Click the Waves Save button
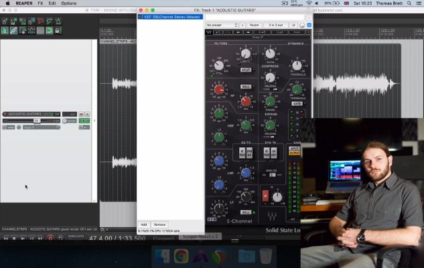 pos(297,32)
